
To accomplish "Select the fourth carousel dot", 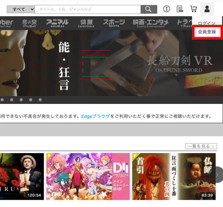I will click(x=31, y=100).
